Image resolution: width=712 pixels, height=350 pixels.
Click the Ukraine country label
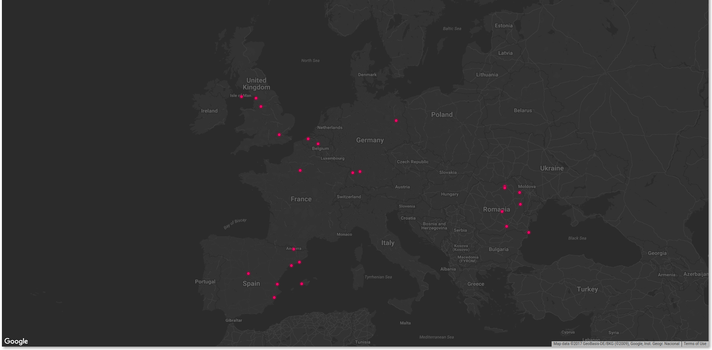[x=552, y=168]
